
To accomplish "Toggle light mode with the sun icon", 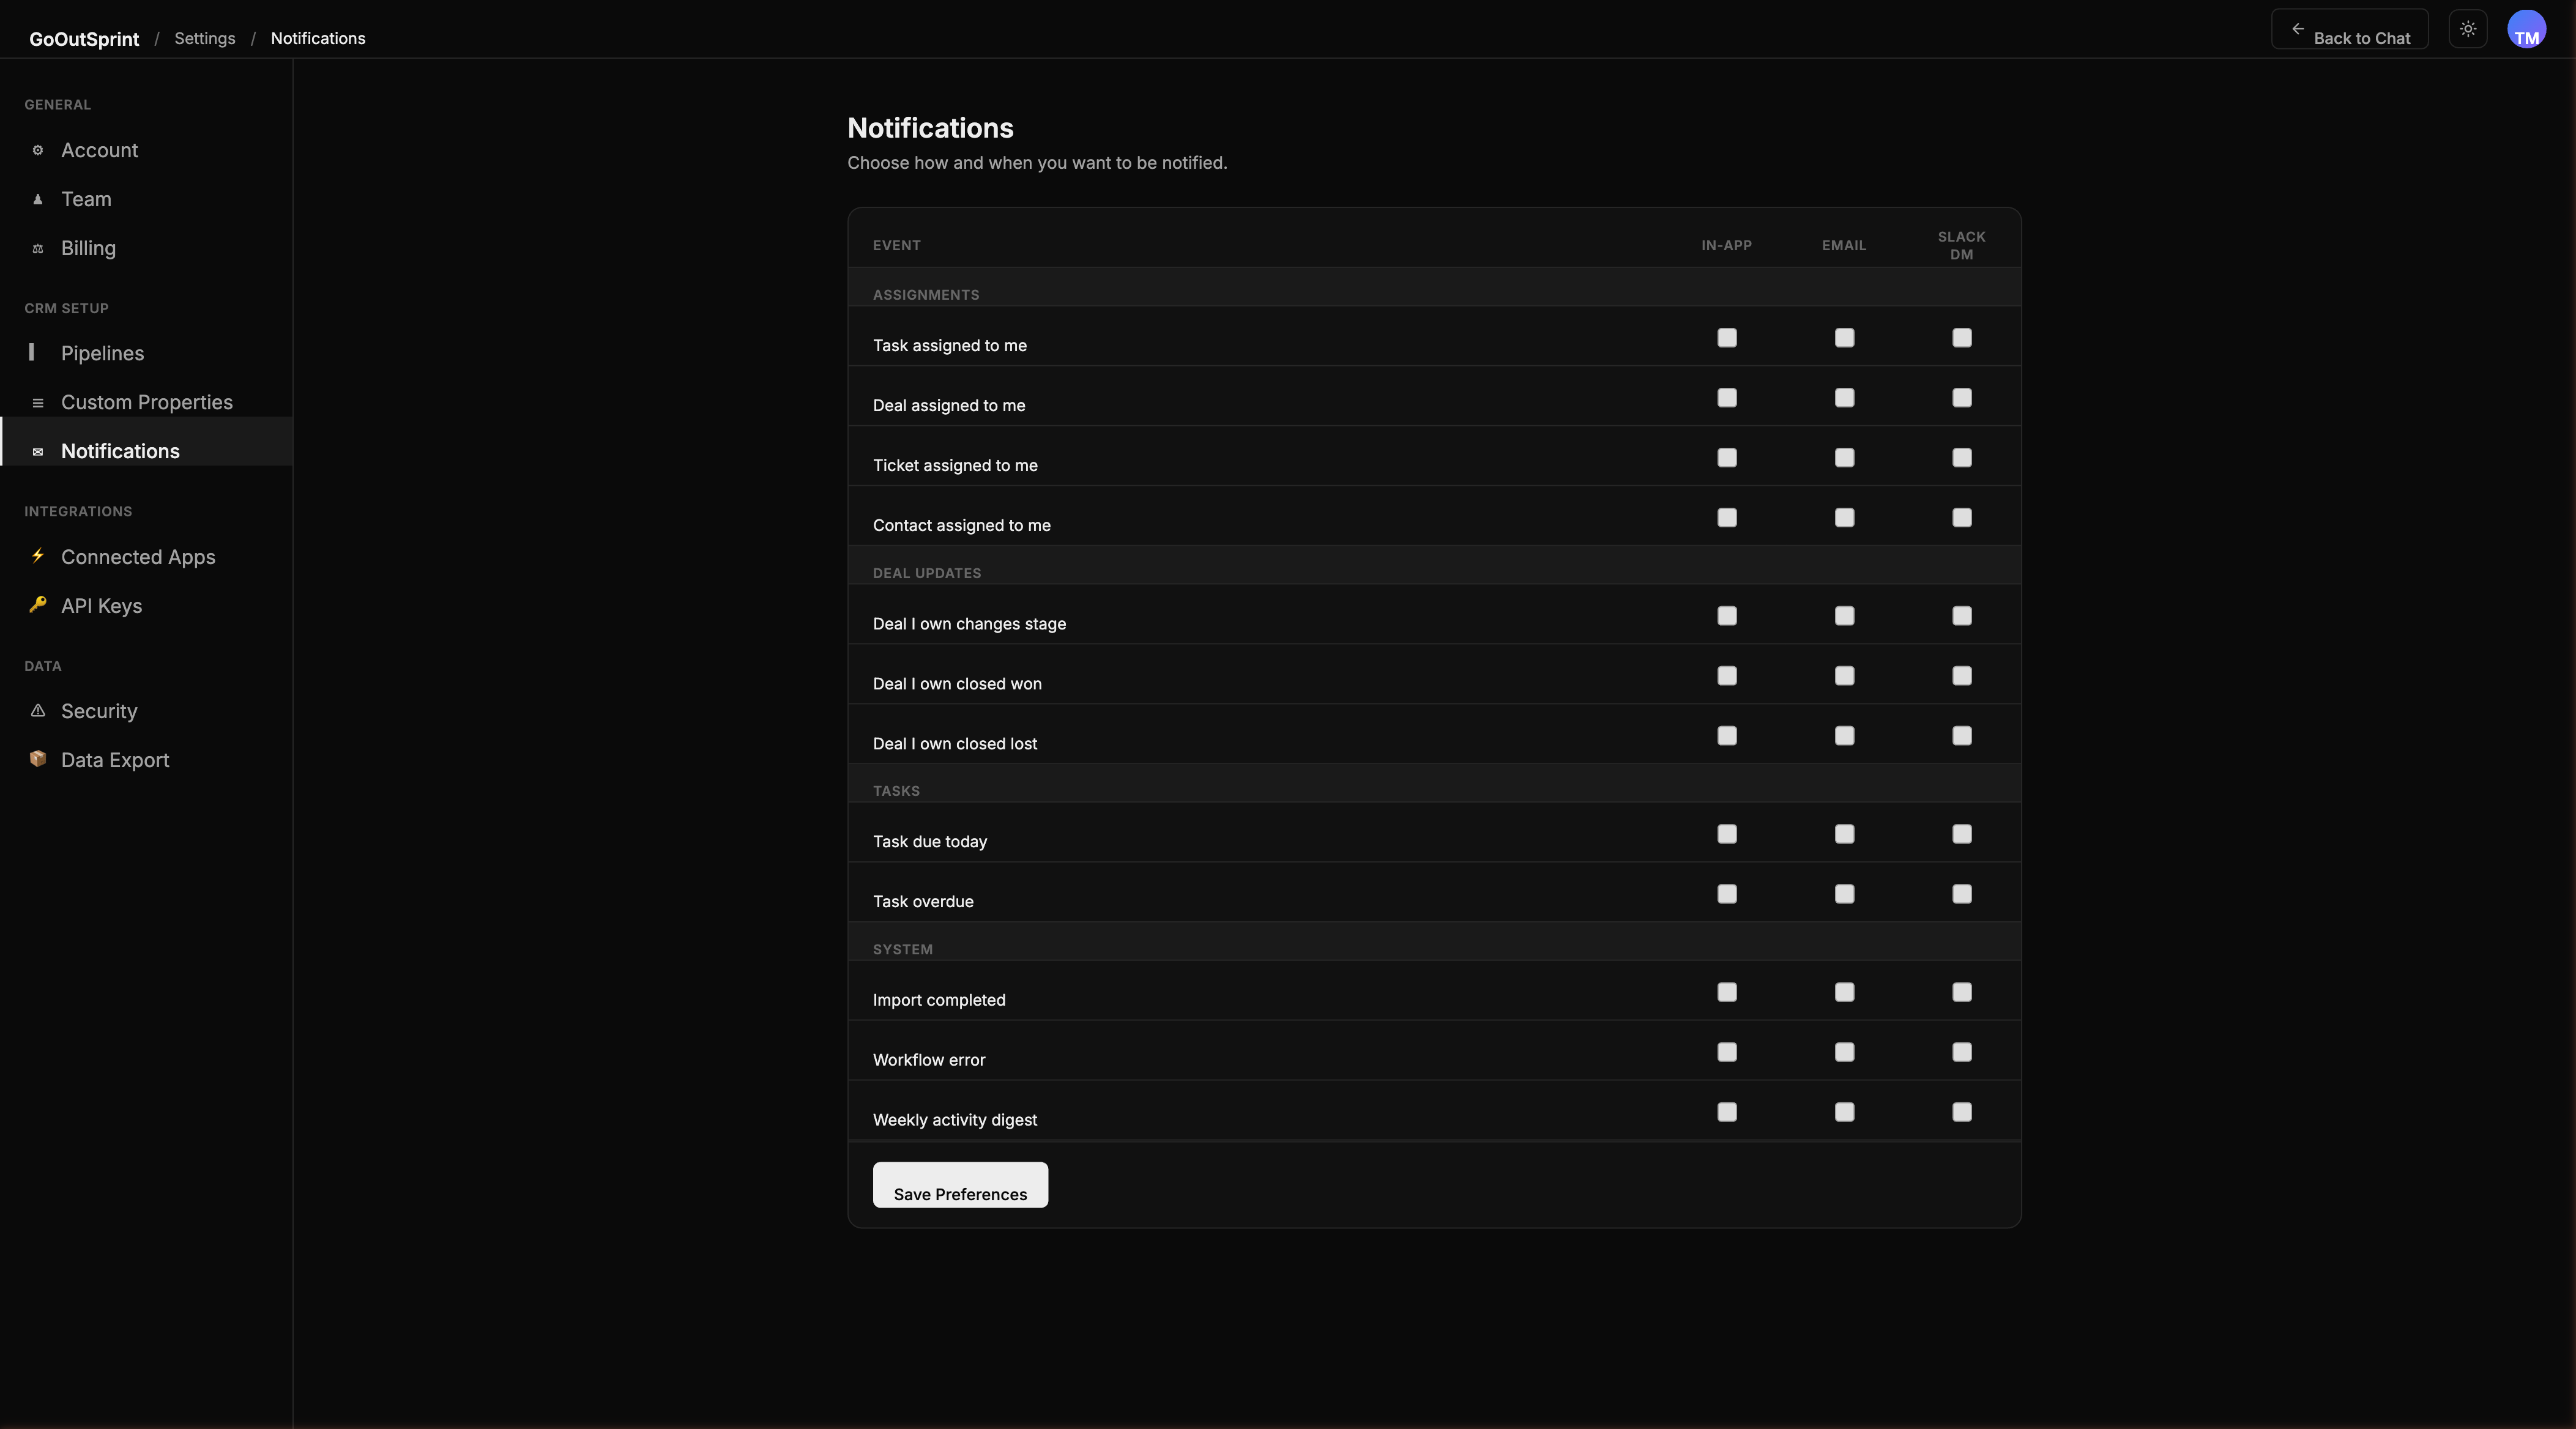I will pyautogui.click(x=2467, y=29).
